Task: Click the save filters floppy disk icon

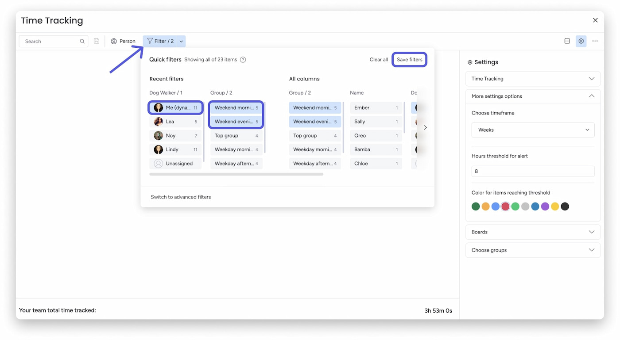Action: [x=97, y=41]
